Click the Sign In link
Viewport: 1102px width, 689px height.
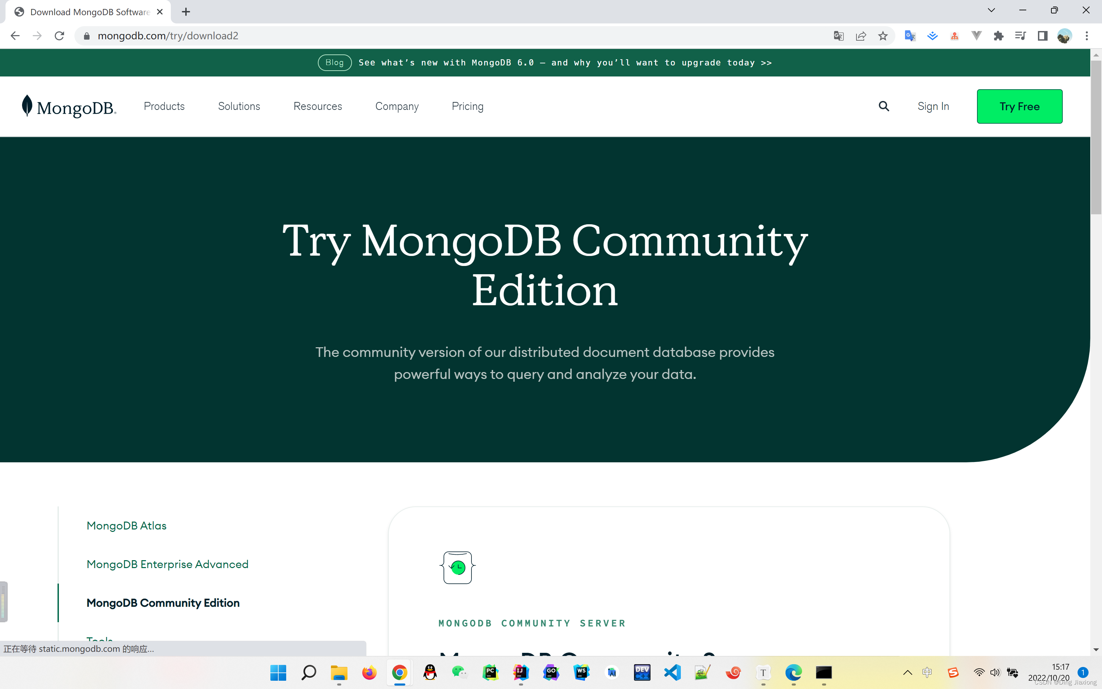[933, 106]
